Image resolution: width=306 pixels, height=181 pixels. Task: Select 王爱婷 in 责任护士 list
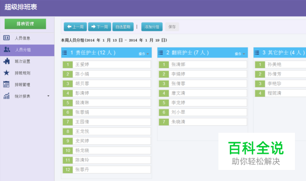[107, 65]
